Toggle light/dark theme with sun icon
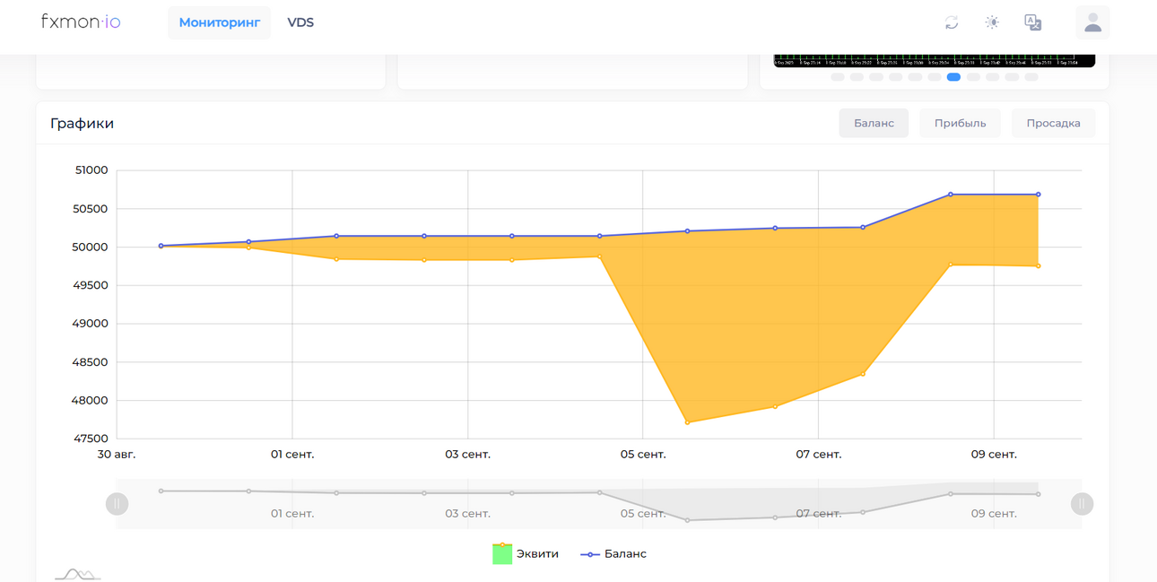Screen dimensions: 1157x582 click(x=992, y=22)
